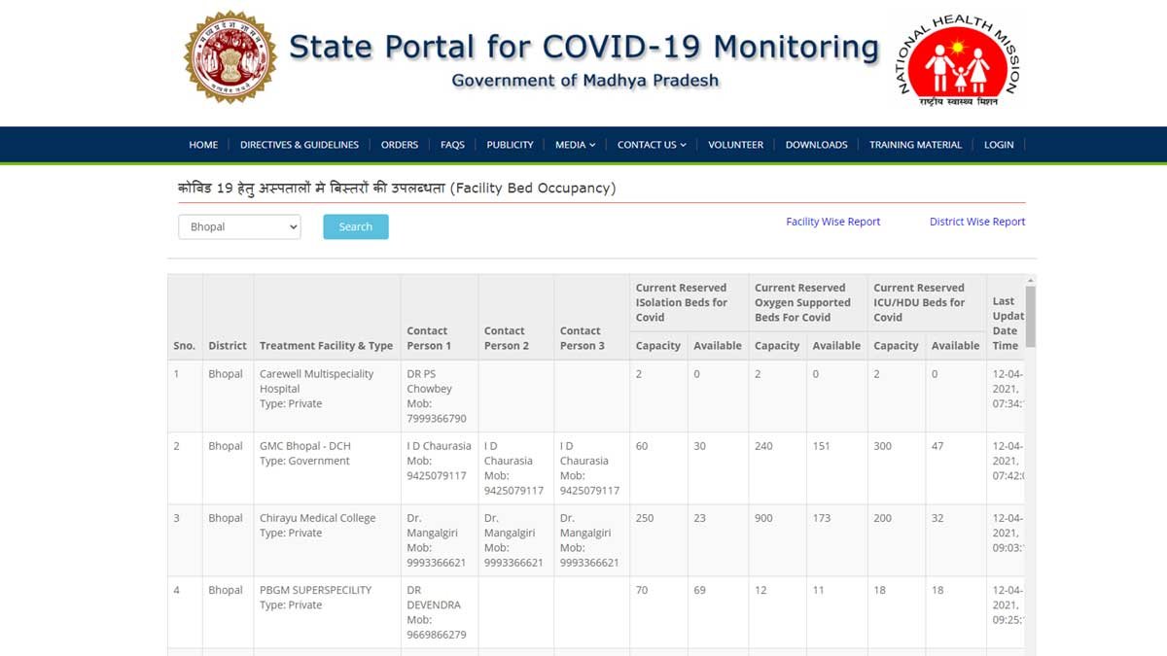Open TRAINING MATERIAL page

(x=915, y=145)
